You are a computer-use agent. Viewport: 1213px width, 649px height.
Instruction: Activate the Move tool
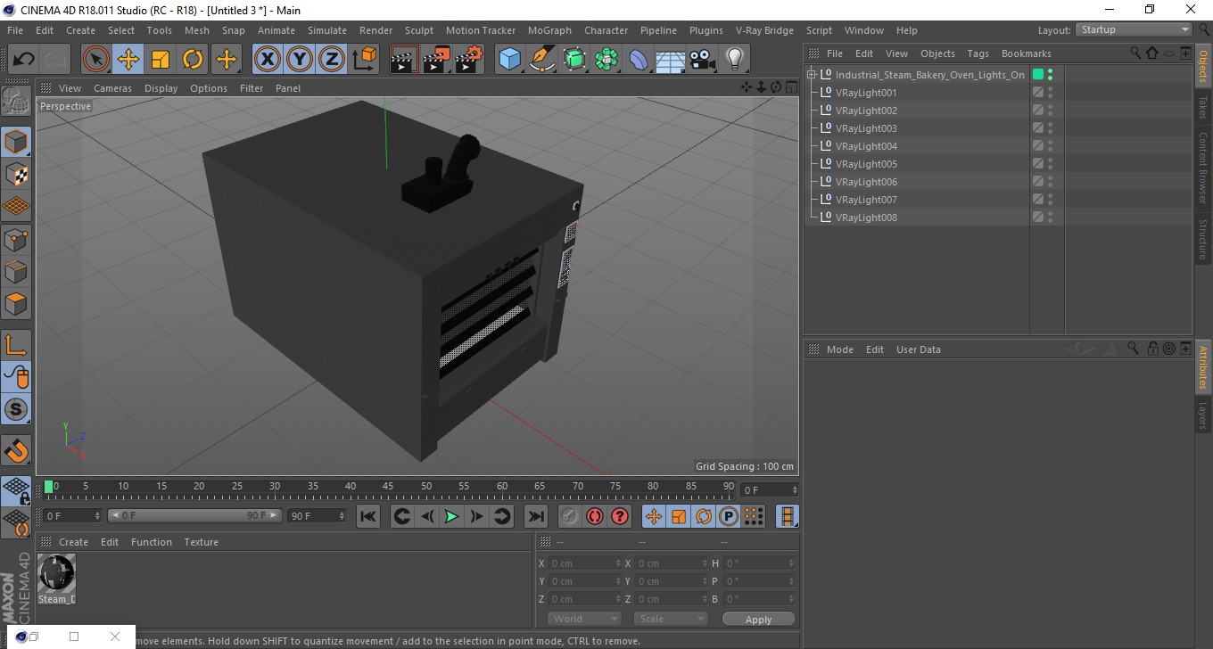pyautogui.click(x=128, y=60)
